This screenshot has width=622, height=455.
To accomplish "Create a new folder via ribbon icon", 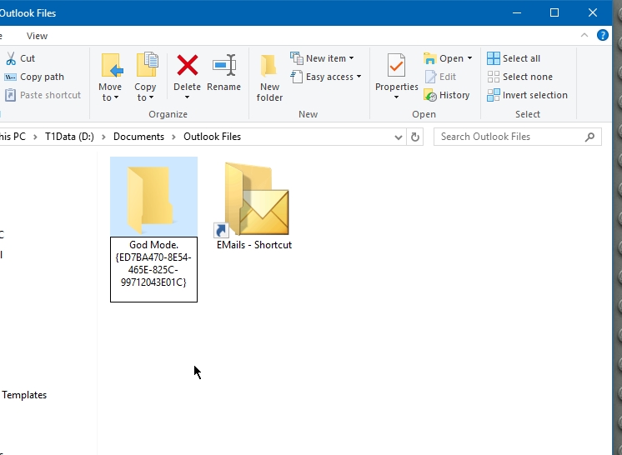I will [269, 67].
